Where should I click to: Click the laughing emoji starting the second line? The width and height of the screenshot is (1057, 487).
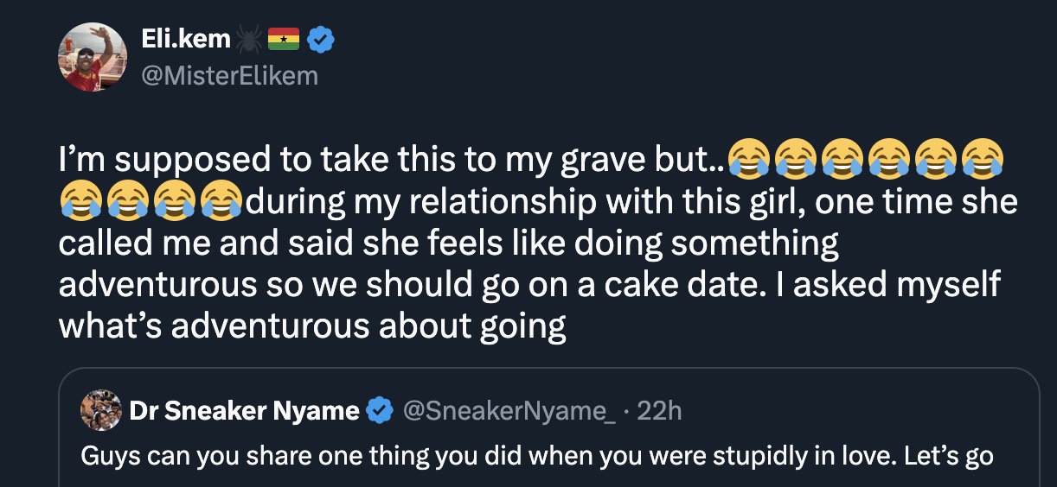point(80,202)
